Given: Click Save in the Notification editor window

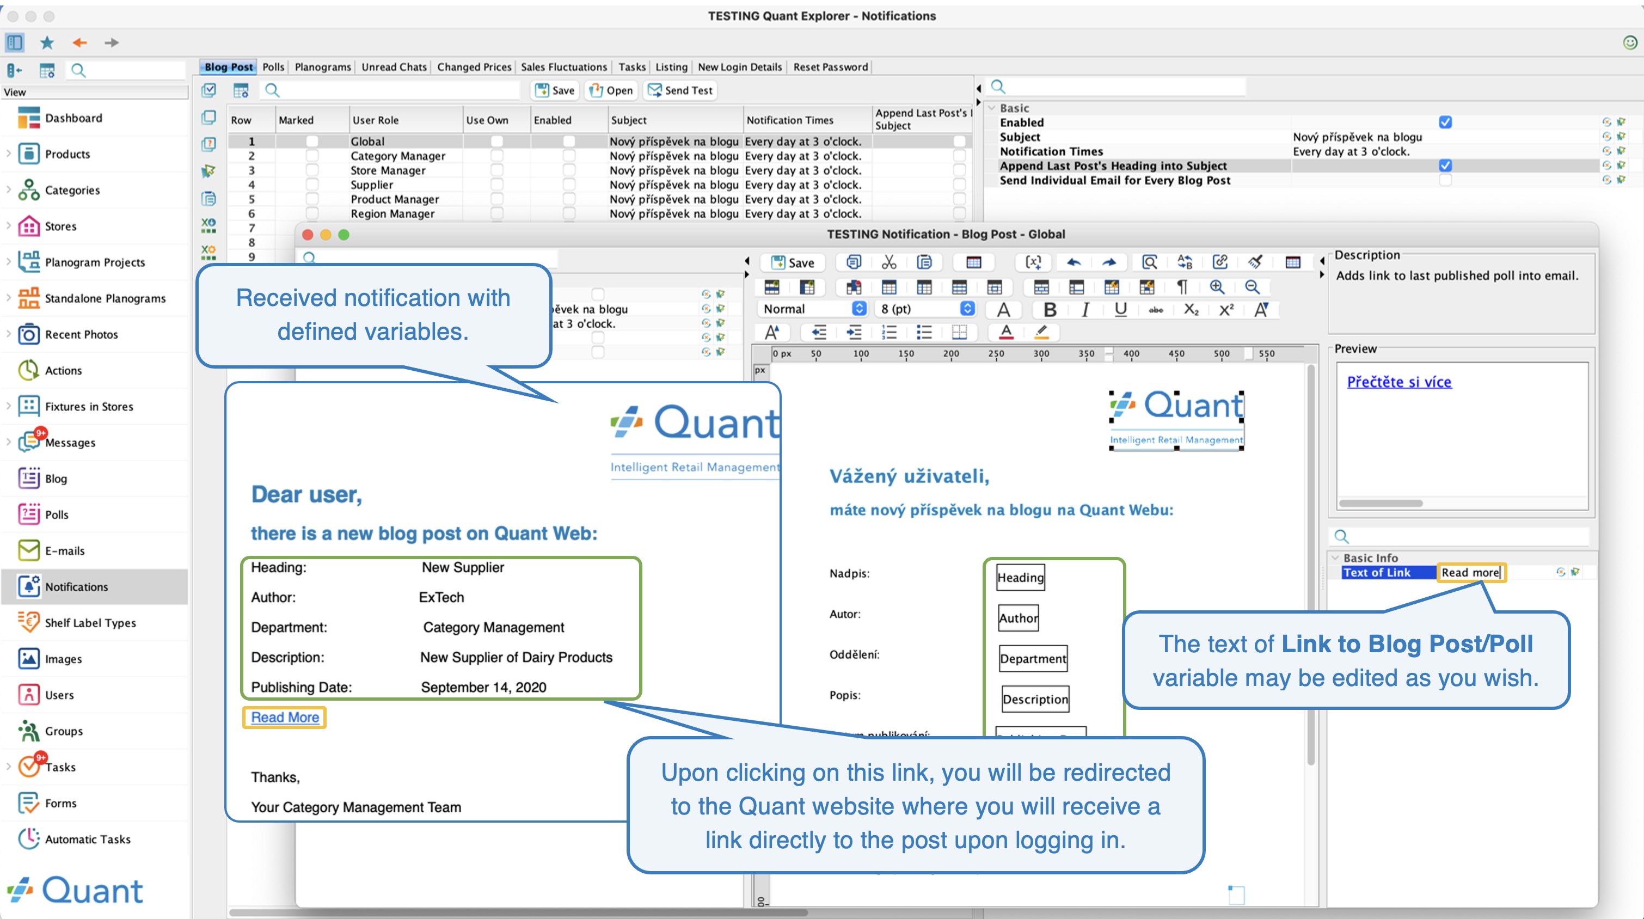Looking at the screenshot, I should [x=793, y=262].
